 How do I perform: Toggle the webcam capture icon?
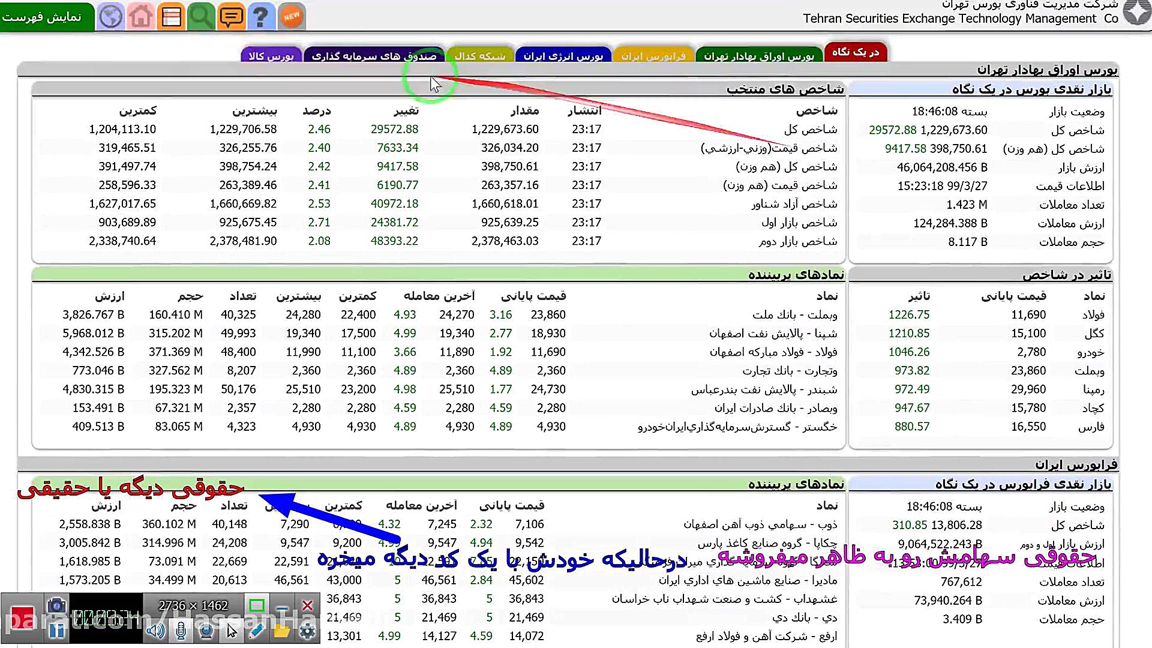click(x=206, y=631)
